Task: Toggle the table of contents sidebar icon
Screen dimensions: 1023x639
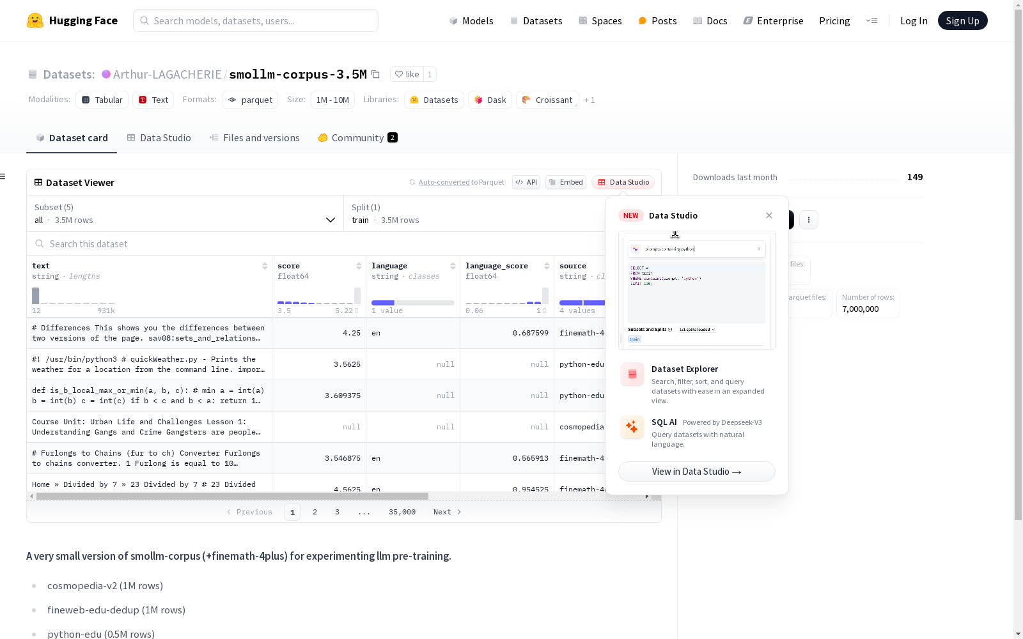Action: 3,176
